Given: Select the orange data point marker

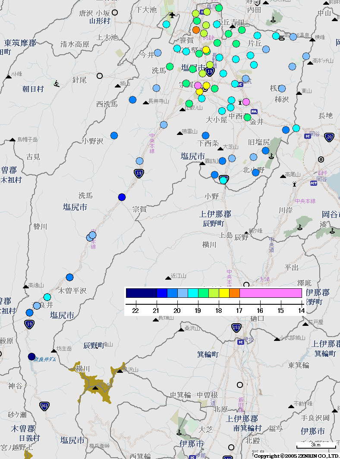Looking at the screenshot, I should point(196,30).
